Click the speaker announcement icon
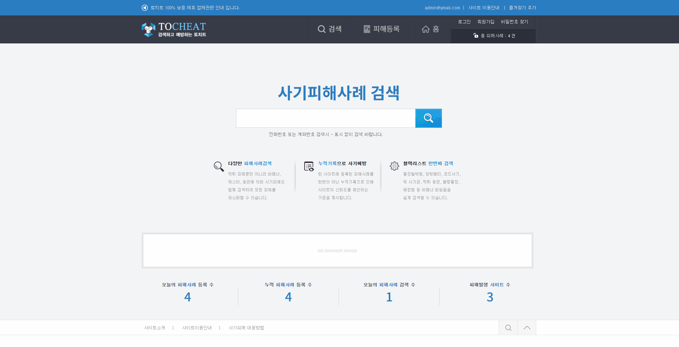Image resolution: width=679 pixels, height=347 pixels. click(145, 8)
